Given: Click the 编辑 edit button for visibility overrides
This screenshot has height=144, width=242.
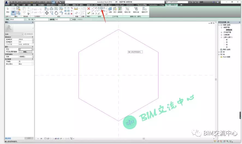Looking at the screenshot, I should click(25, 52).
